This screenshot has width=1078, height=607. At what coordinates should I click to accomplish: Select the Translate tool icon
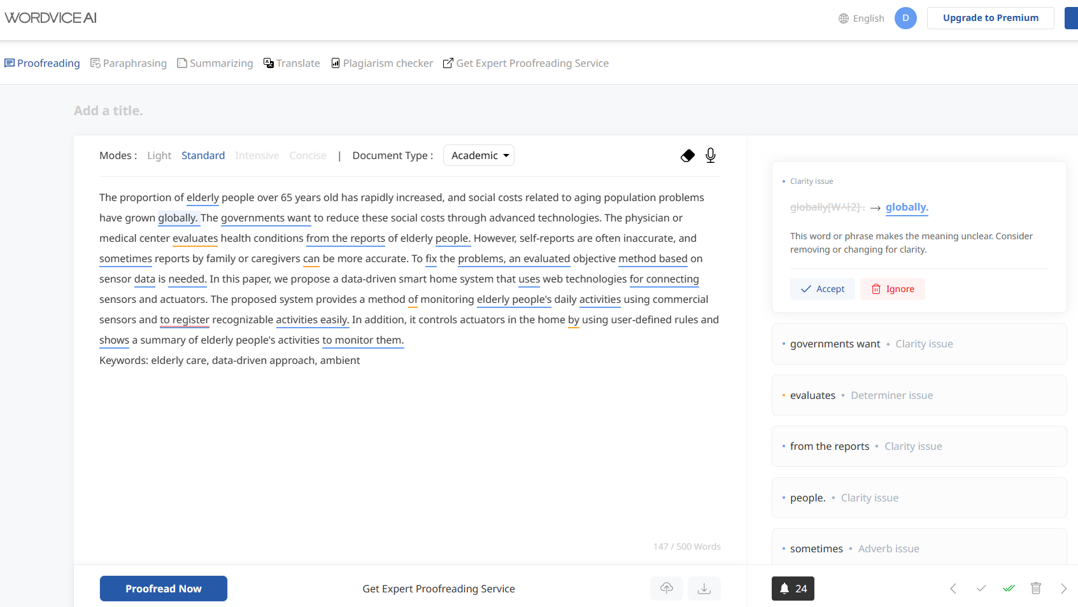point(269,63)
